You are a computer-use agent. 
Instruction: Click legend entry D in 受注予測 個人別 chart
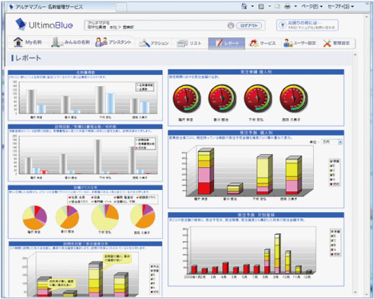(x=333, y=166)
